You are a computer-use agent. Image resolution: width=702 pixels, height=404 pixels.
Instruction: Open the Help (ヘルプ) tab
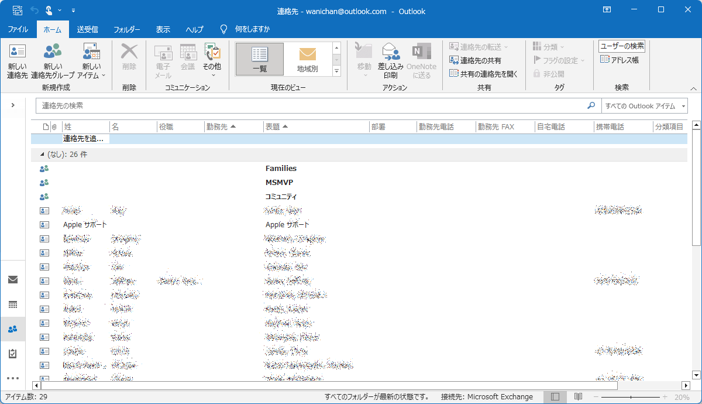pos(195,29)
